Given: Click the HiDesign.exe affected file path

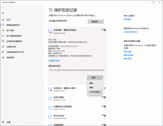Looking at the screenshot, I should coord(77,70).
